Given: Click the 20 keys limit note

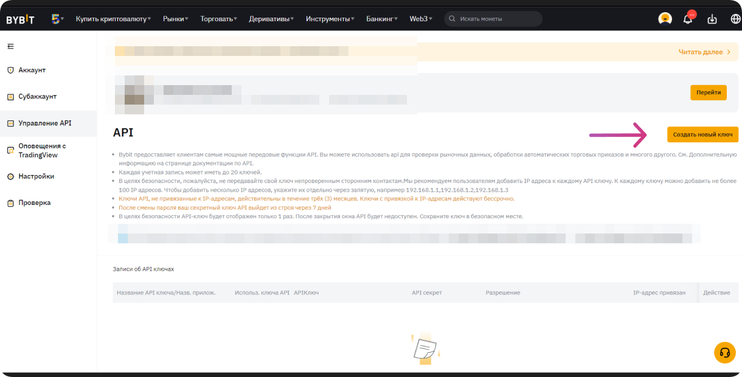Looking at the screenshot, I should point(190,173).
